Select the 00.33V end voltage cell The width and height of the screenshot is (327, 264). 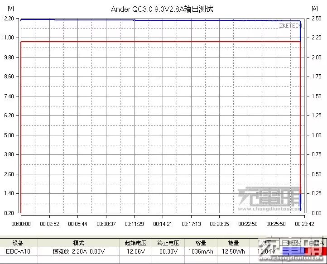point(168,251)
